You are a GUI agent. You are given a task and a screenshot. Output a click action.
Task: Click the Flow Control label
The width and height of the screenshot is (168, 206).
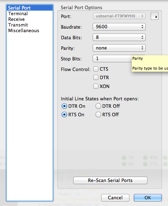click(x=76, y=69)
